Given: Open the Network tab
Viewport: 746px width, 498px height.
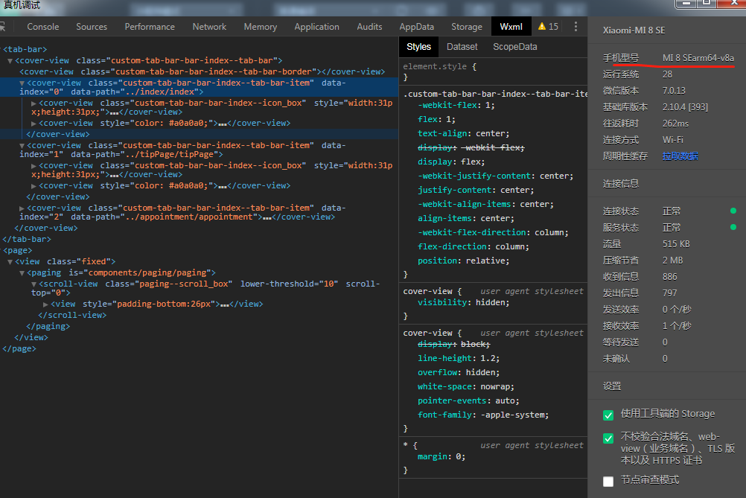Looking at the screenshot, I should (x=209, y=27).
